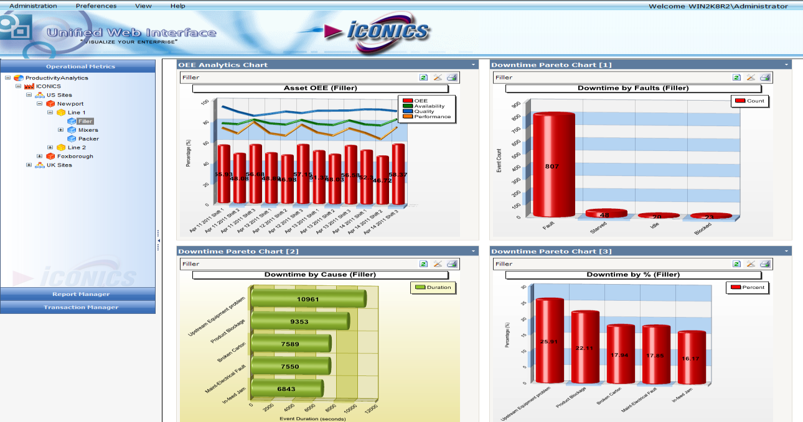This screenshot has height=422, width=803.
Task: Switch to the Operational Metrics pane
Action: tap(78, 67)
